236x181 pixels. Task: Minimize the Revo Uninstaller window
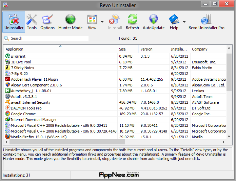coord(205,4)
